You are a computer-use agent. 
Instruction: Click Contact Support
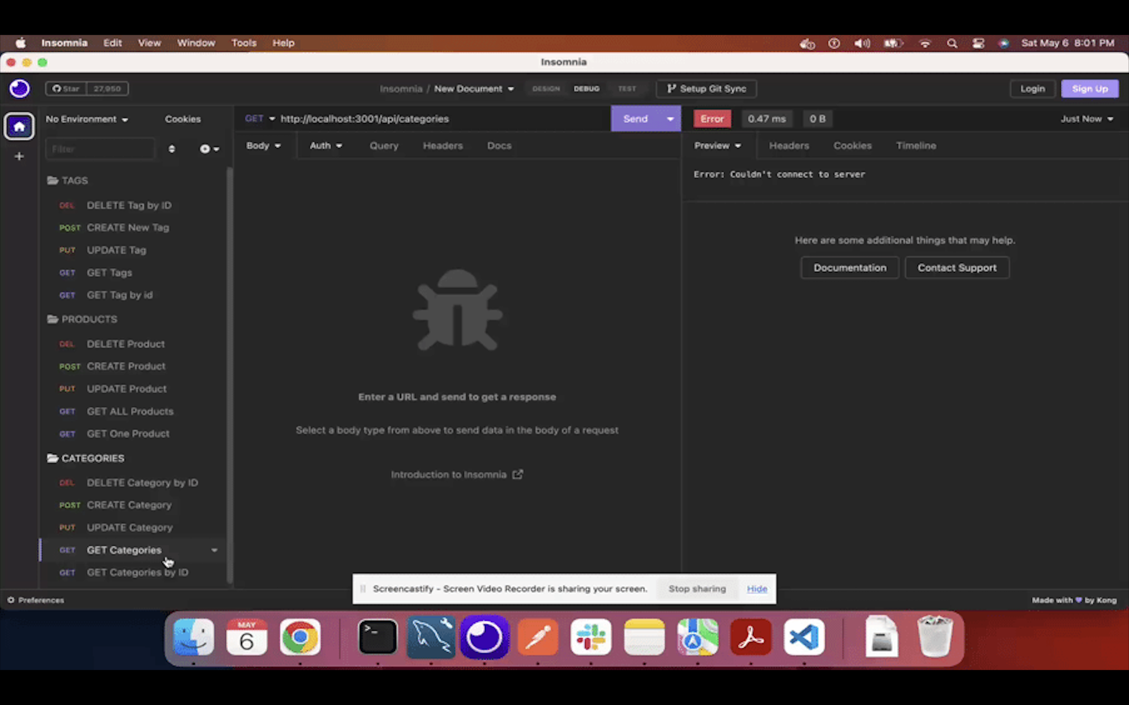pyautogui.click(x=957, y=268)
